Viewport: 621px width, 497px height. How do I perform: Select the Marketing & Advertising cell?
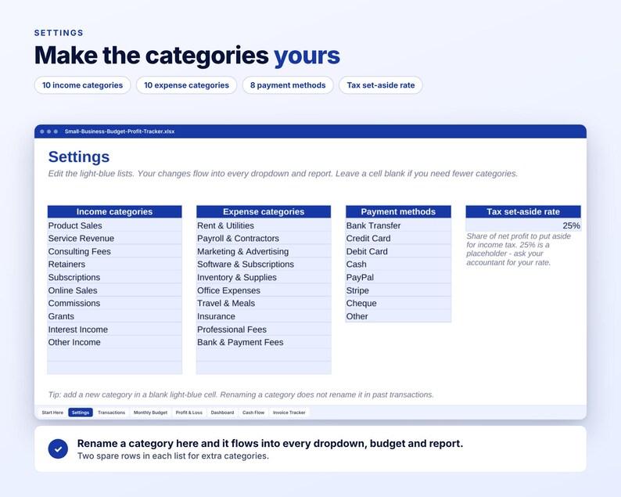point(264,251)
